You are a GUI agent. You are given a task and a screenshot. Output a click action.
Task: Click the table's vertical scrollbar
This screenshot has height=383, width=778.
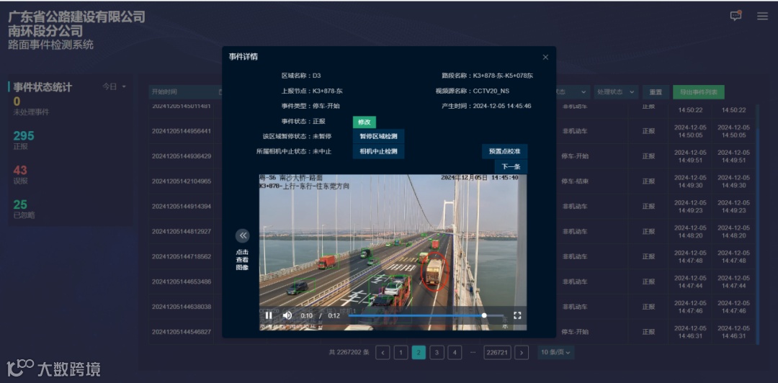(x=757, y=223)
